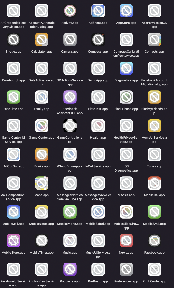Select the Print Center.app file label
This screenshot has width=174, height=288.
tap(154, 281)
